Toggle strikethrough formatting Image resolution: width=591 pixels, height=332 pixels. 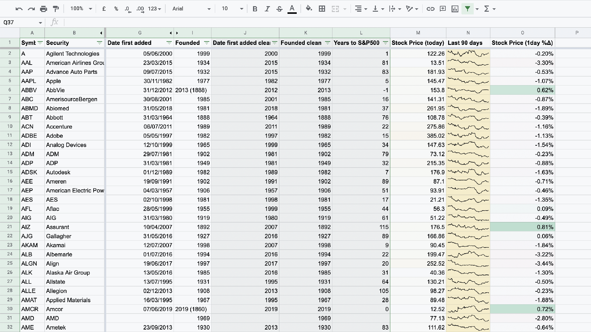(279, 9)
